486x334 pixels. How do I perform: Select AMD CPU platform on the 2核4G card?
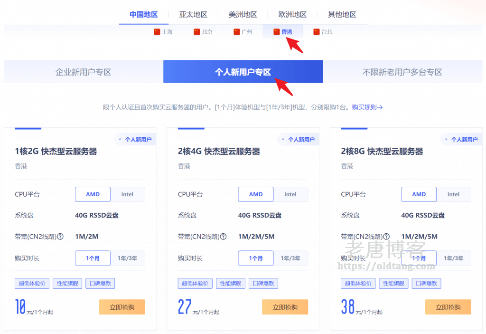click(255, 194)
